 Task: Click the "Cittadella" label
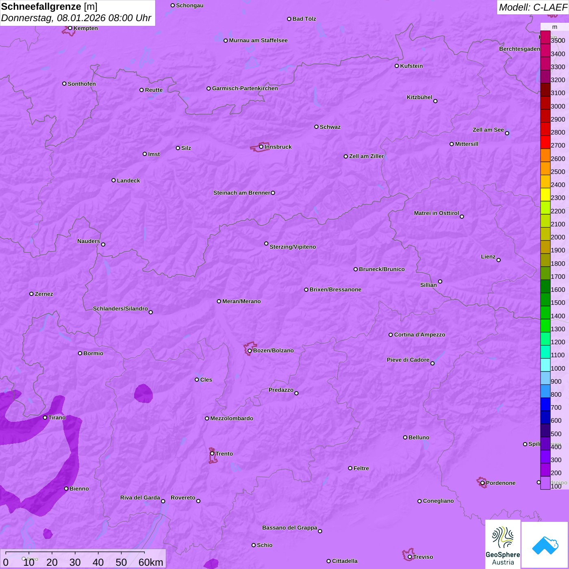(x=345, y=561)
